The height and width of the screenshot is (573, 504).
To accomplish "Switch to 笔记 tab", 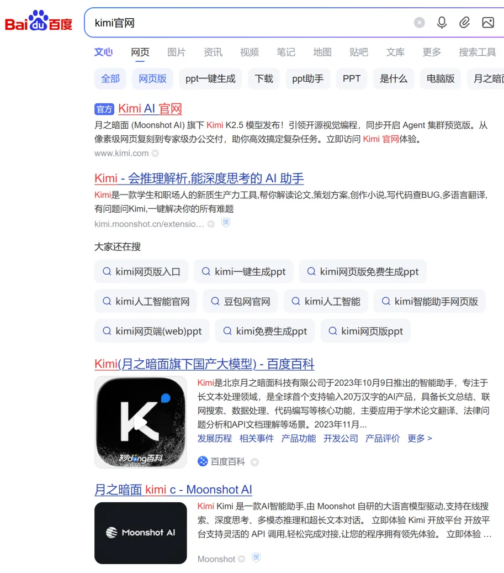I will point(286,52).
